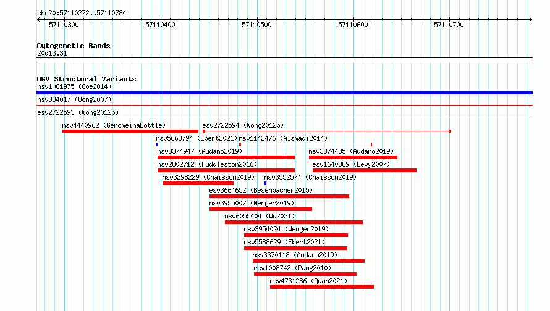Click the chr20:57110272..57110784 region label
This screenshot has width=550, height=311.
click(82, 13)
